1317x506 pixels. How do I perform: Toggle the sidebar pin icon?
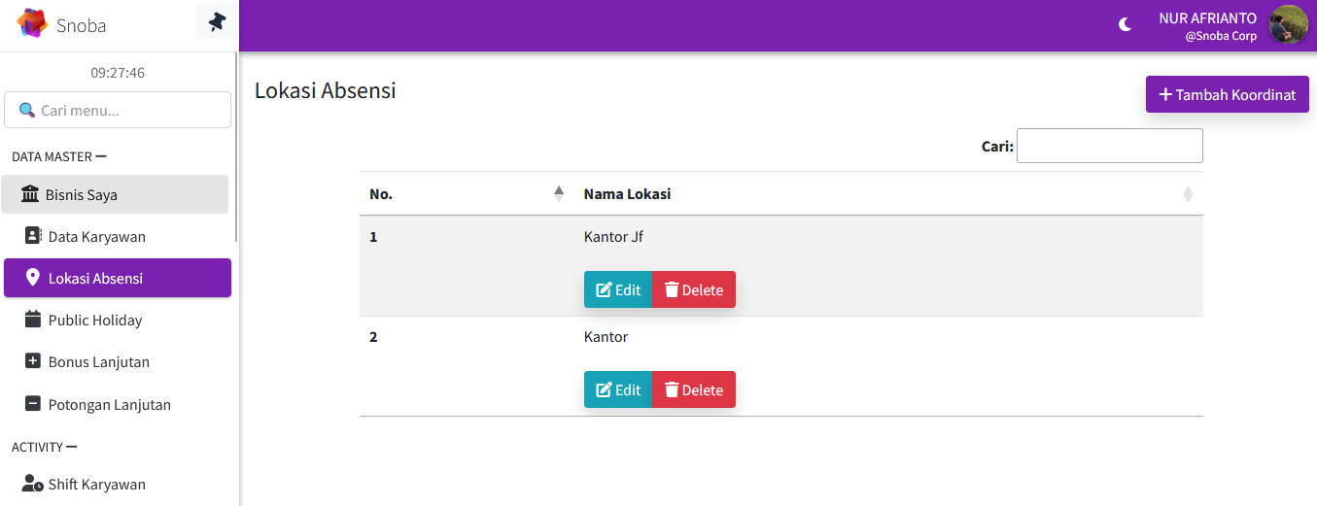[217, 21]
